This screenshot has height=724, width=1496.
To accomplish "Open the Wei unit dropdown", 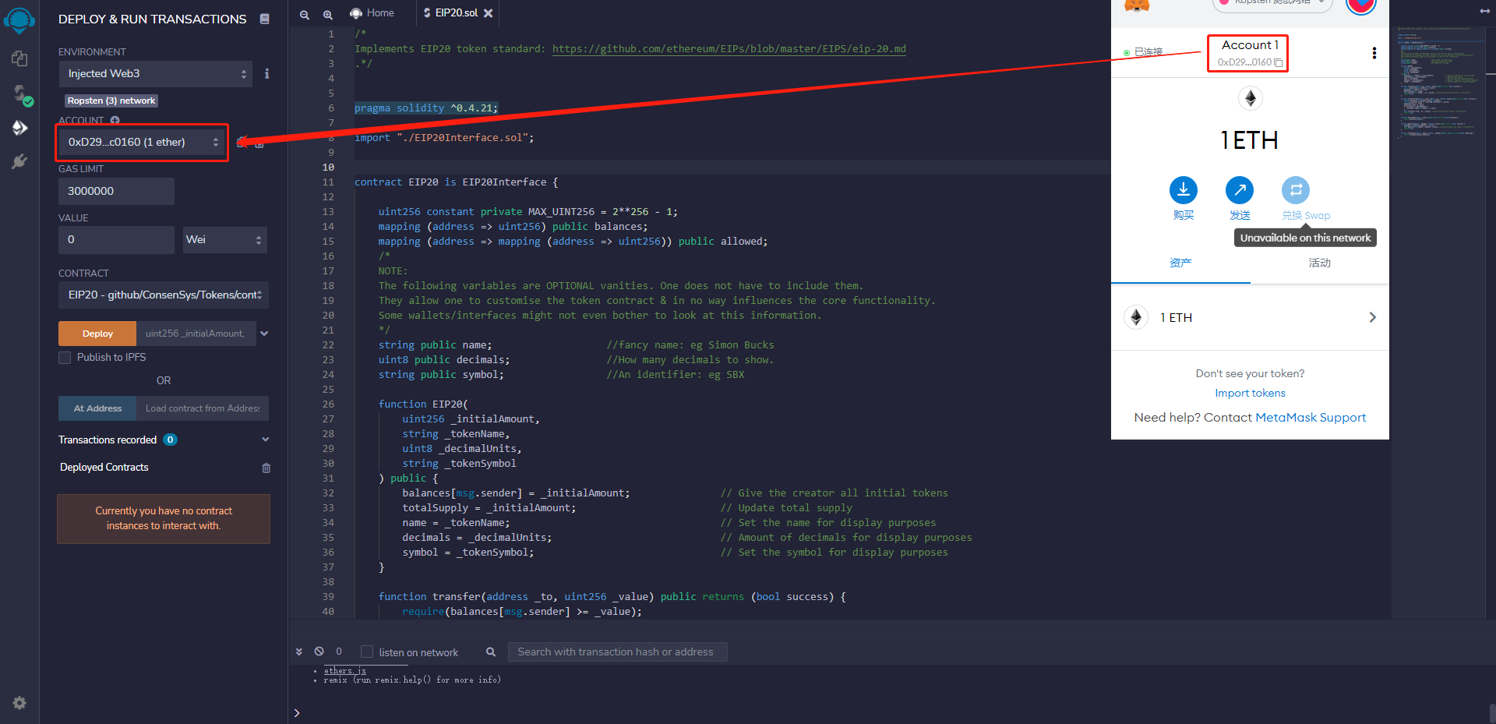I will point(225,240).
